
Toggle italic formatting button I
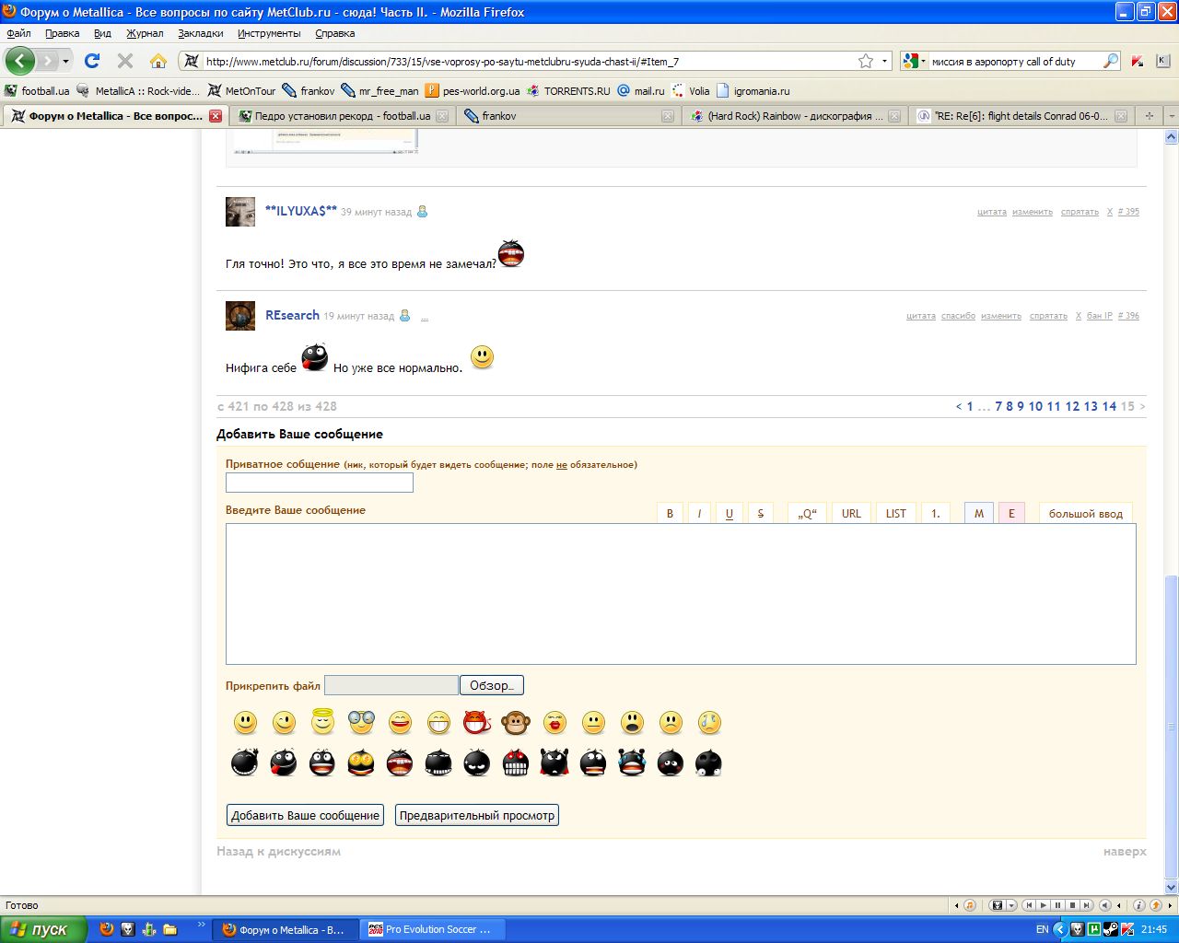tap(699, 514)
